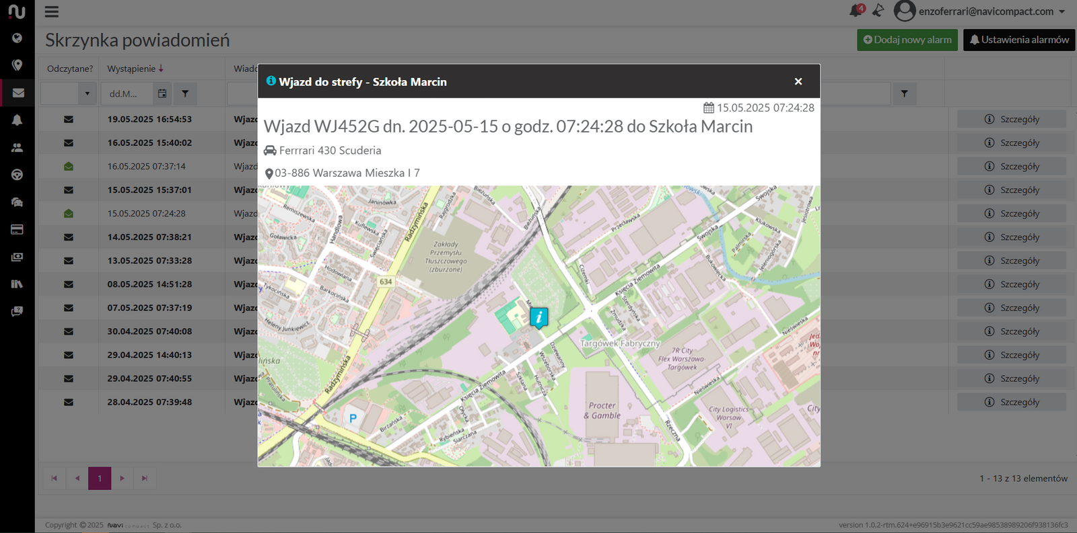Open the date picker calendar for Wystąpienie
The height and width of the screenshot is (533, 1077).
pos(162,93)
